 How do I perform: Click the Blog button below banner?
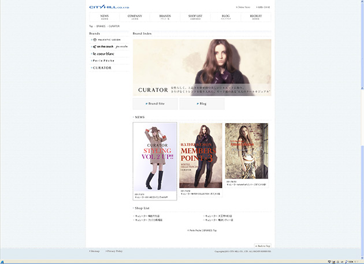coord(202,103)
